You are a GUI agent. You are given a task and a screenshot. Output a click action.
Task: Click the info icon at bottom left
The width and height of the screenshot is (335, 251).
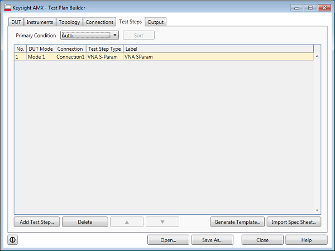tap(13, 240)
